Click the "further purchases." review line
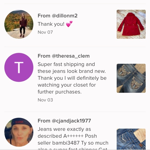 pyautogui.click(x=59, y=92)
